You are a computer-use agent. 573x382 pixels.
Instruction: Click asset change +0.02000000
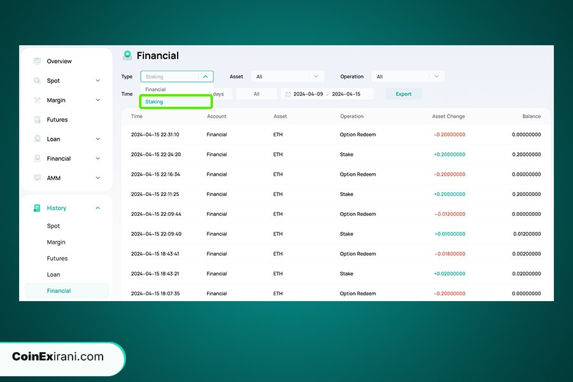450,273
